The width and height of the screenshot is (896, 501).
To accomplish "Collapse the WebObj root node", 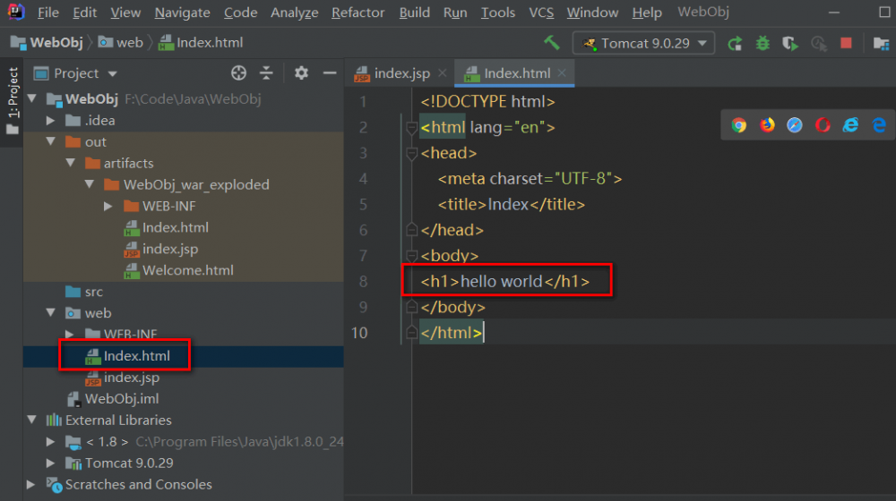I will click(x=32, y=98).
